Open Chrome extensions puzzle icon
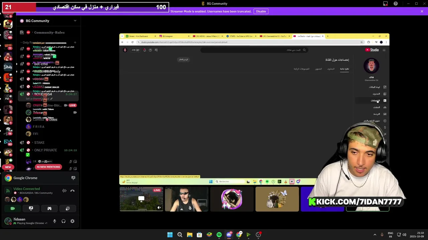This screenshot has height=240, width=428. pyautogui.click(x=368, y=42)
